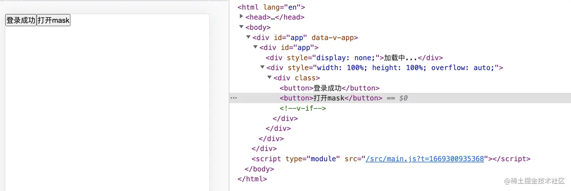Select the html lang="en" opening tag line

pyautogui.click(x=271, y=7)
